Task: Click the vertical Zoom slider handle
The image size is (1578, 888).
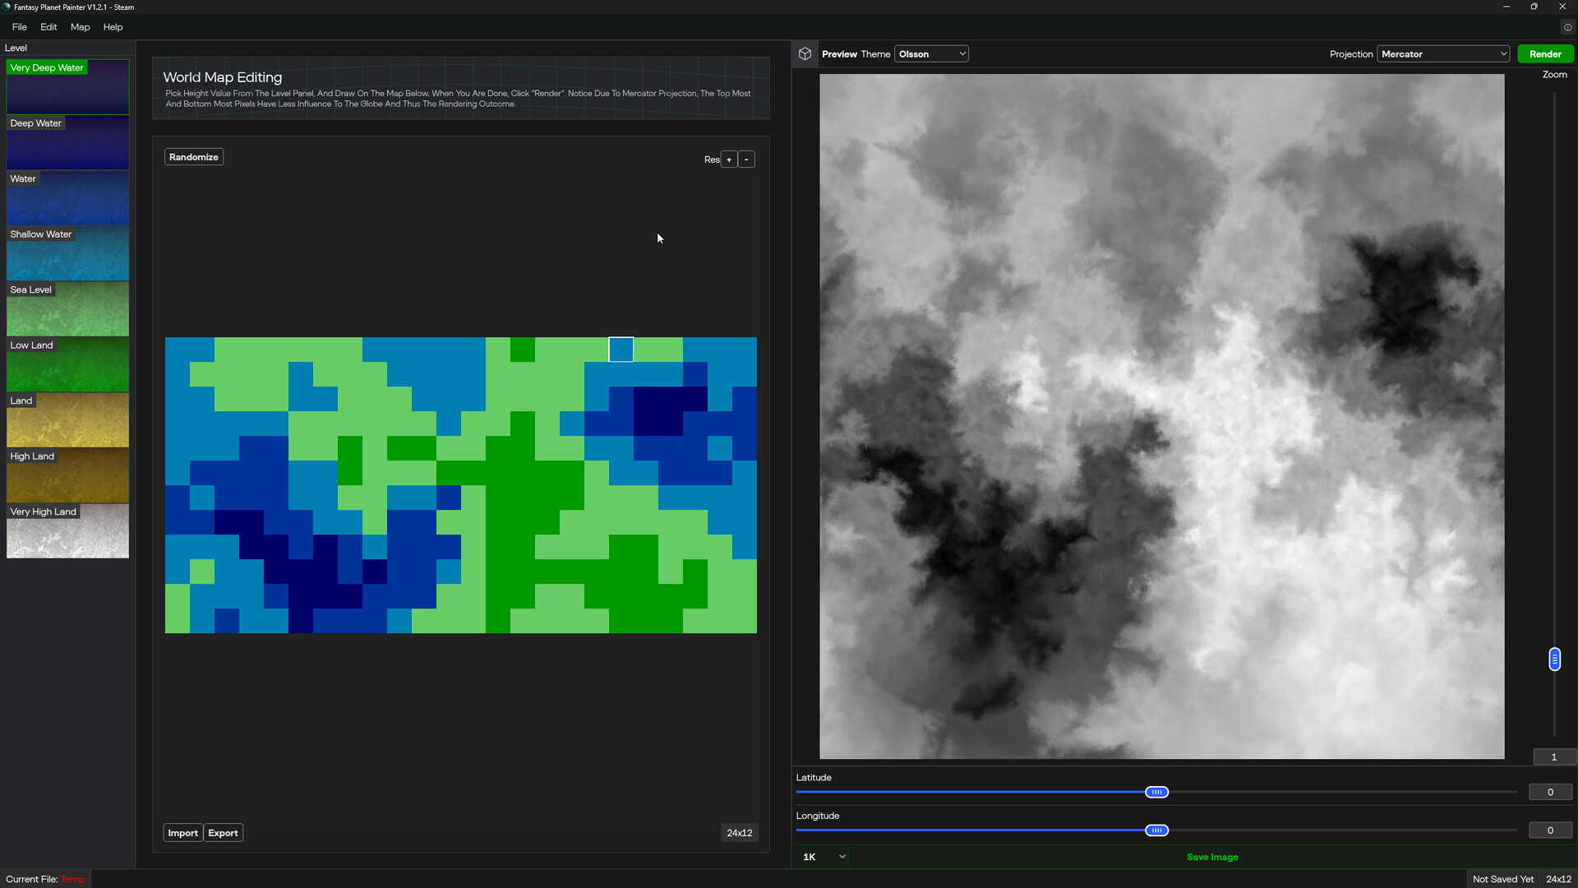Action: click(1554, 659)
